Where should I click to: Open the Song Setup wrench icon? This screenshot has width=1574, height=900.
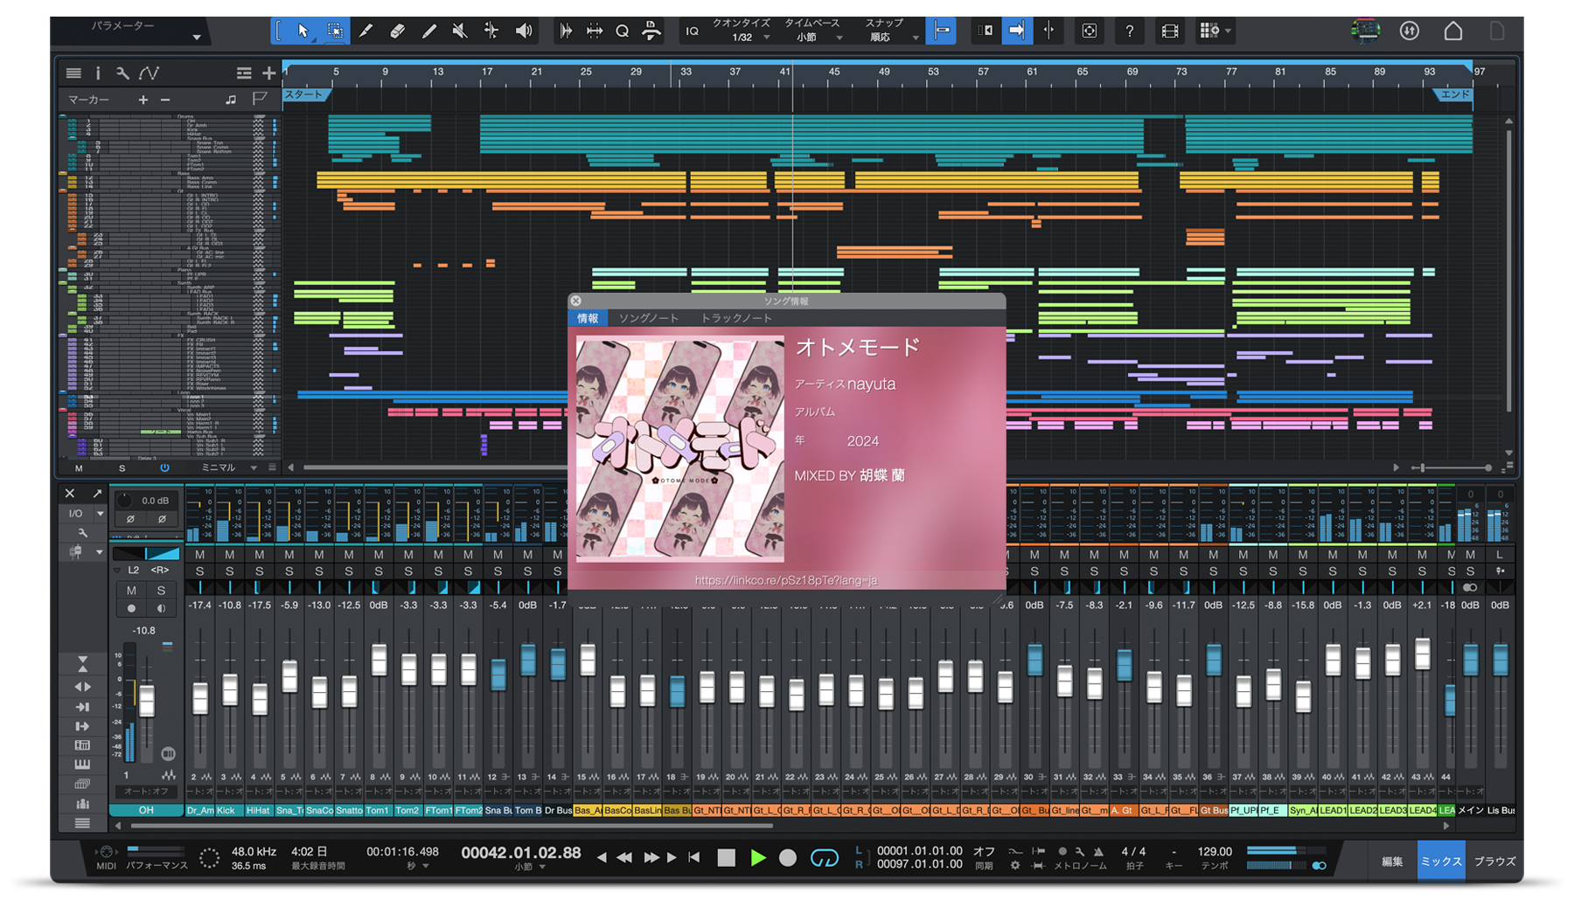pyautogui.click(x=122, y=73)
